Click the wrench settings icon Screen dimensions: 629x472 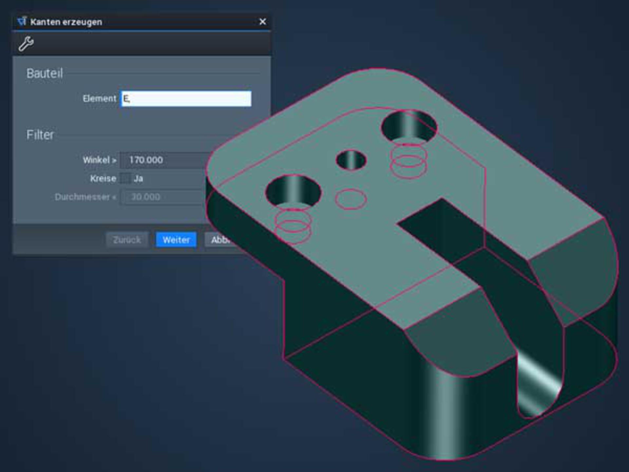26,44
